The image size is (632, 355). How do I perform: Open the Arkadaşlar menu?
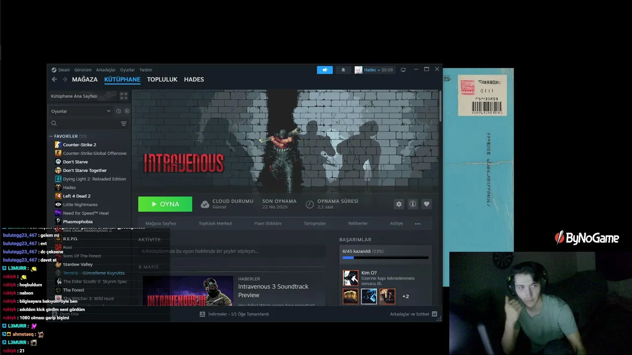click(x=106, y=70)
